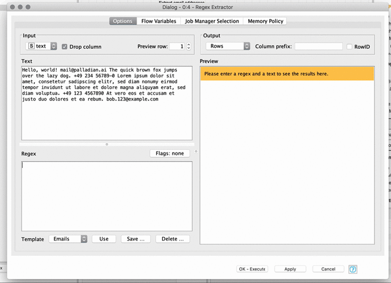This screenshot has height=283, width=391.
Task: Open the Rows output mode dropdown
Action: (228, 46)
